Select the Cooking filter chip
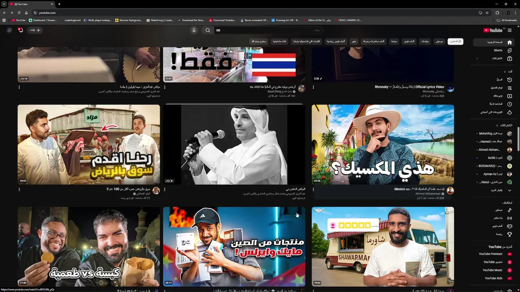The image size is (520, 292). coord(354,41)
